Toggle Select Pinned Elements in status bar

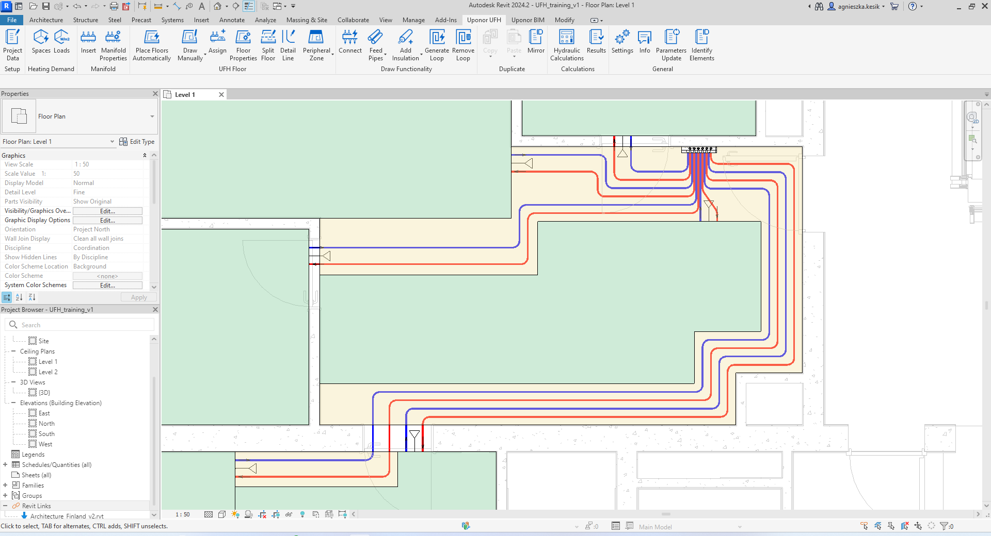(891, 526)
